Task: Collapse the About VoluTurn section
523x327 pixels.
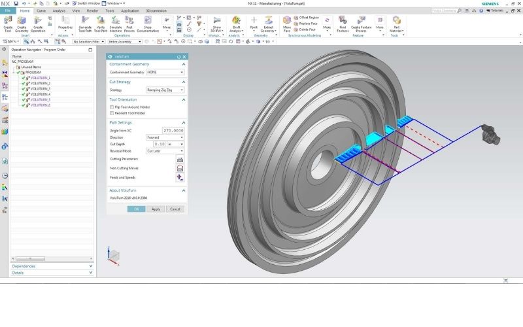Action: point(184,190)
